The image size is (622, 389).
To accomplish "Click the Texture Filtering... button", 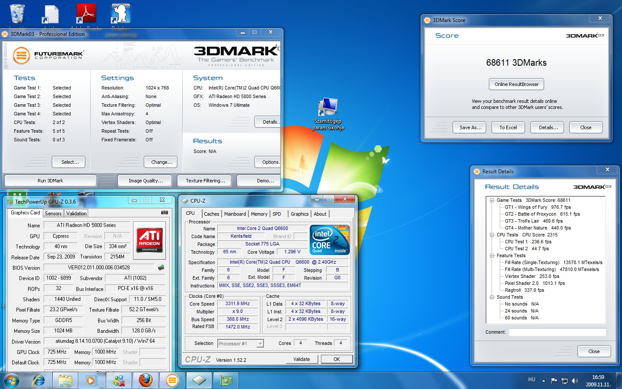I will tap(205, 181).
